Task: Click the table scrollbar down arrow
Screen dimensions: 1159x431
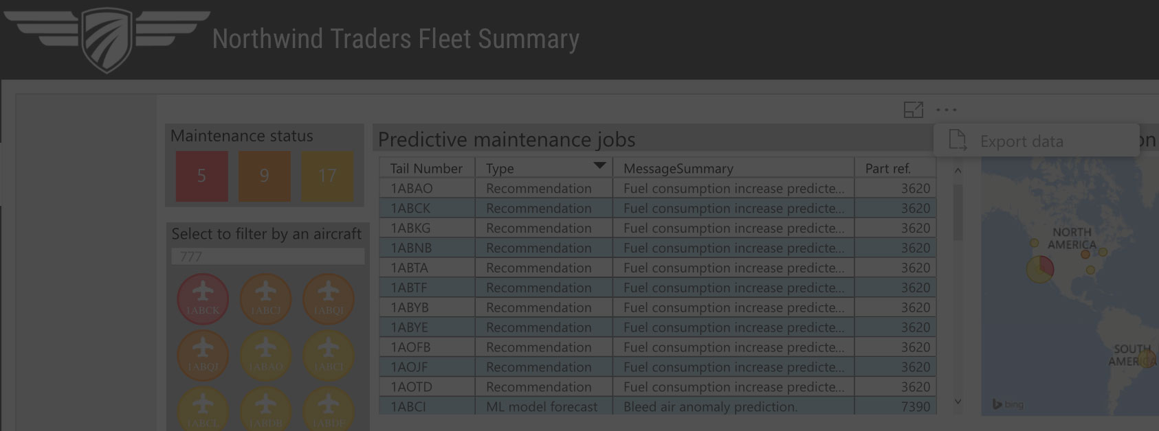Action: click(x=958, y=401)
